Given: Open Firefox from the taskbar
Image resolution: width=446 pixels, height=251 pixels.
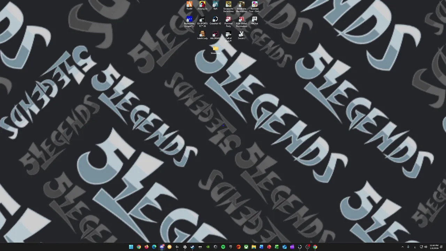Looking at the screenshot, I should click(146, 247).
